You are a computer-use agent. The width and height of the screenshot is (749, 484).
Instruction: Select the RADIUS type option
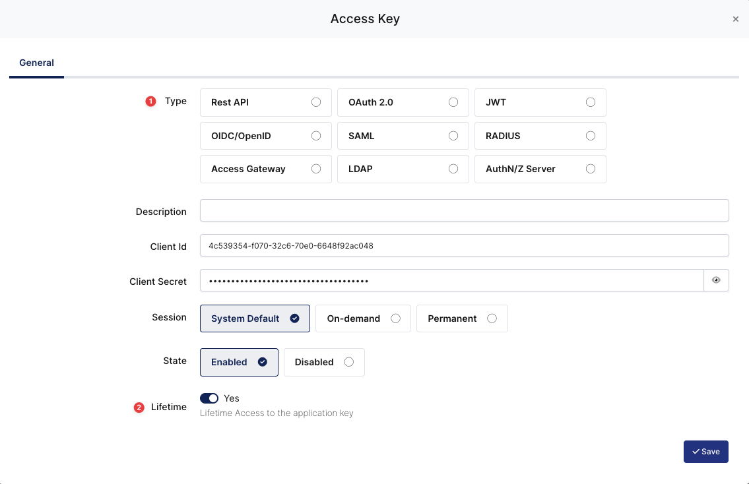pyautogui.click(x=540, y=136)
